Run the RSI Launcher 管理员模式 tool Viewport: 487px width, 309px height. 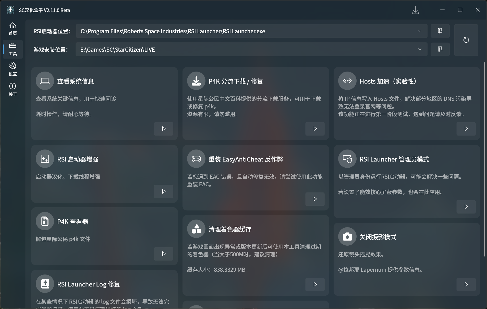pyautogui.click(x=466, y=207)
